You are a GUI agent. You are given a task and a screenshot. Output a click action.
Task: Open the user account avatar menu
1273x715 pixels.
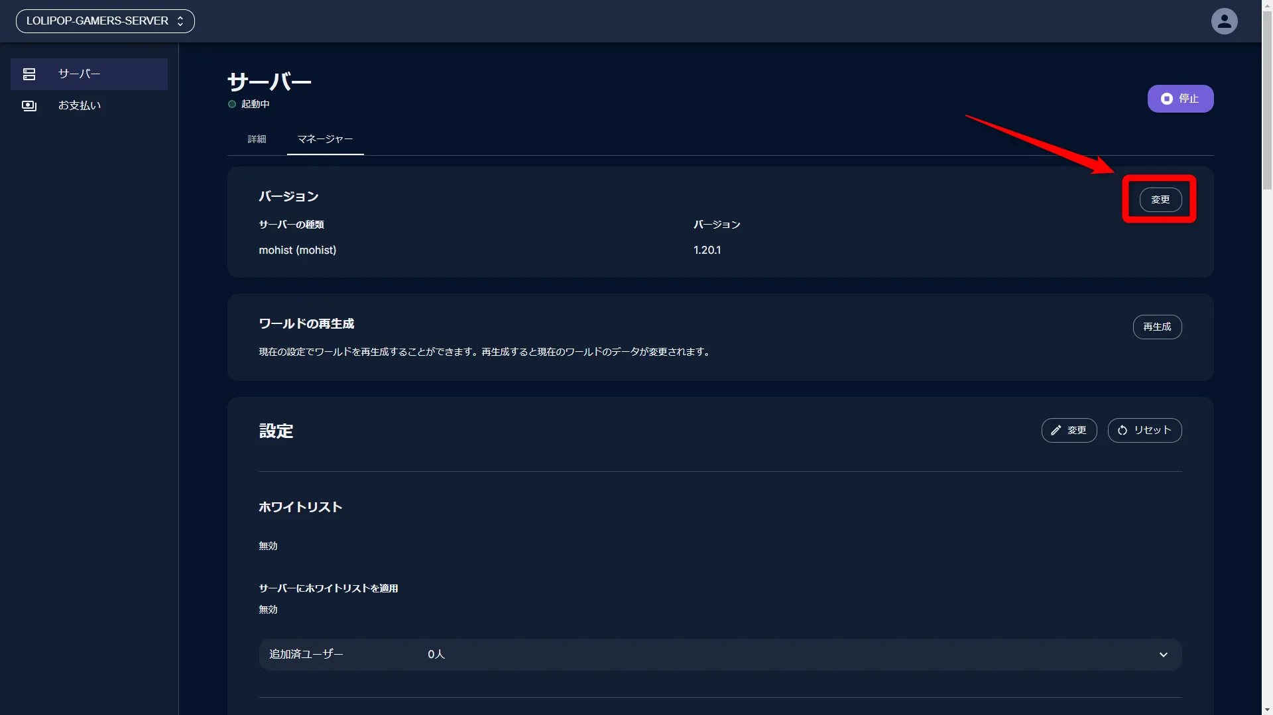click(1224, 21)
